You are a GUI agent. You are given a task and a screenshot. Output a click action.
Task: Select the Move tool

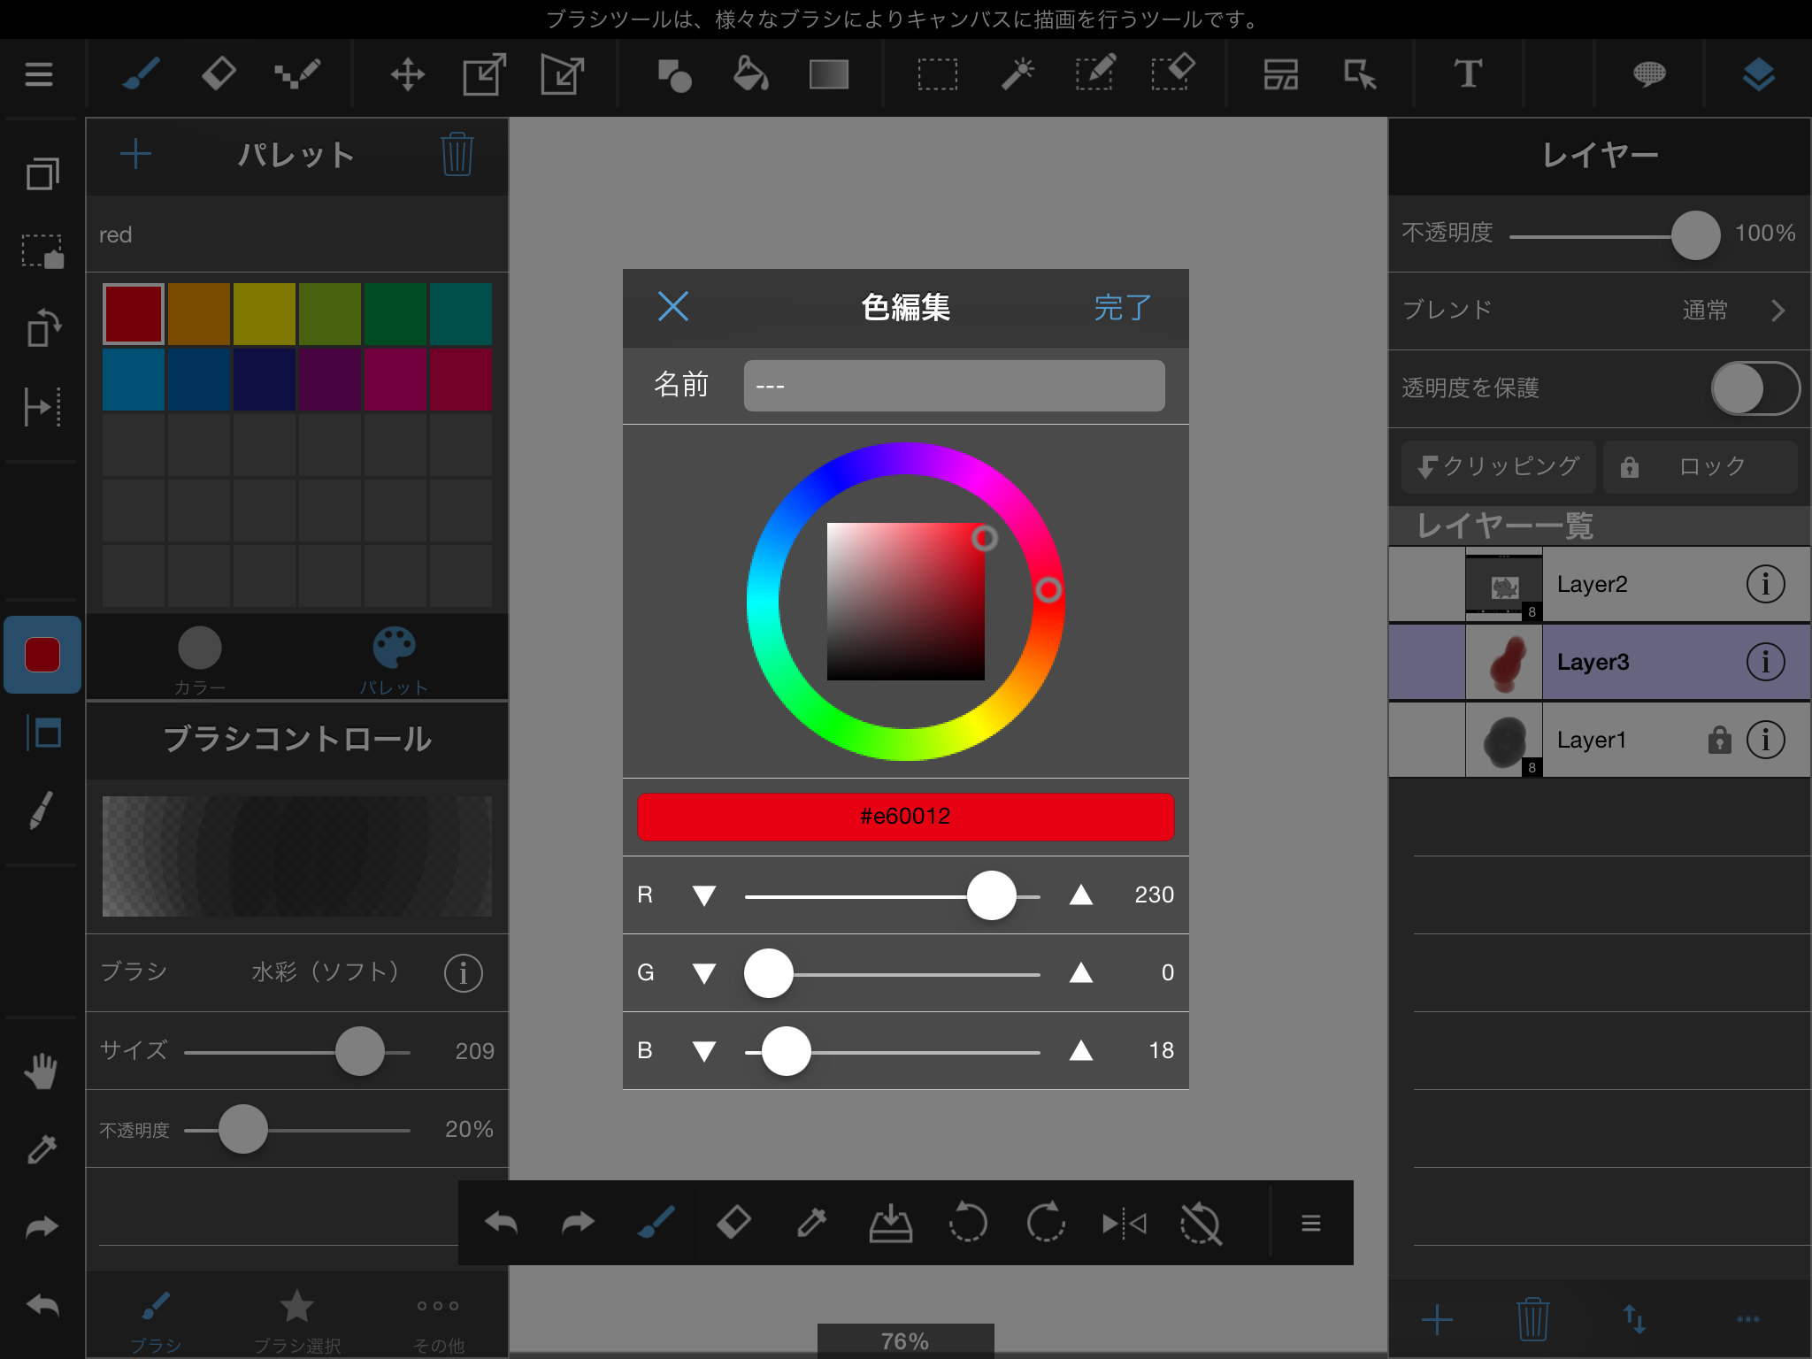pos(407,74)
